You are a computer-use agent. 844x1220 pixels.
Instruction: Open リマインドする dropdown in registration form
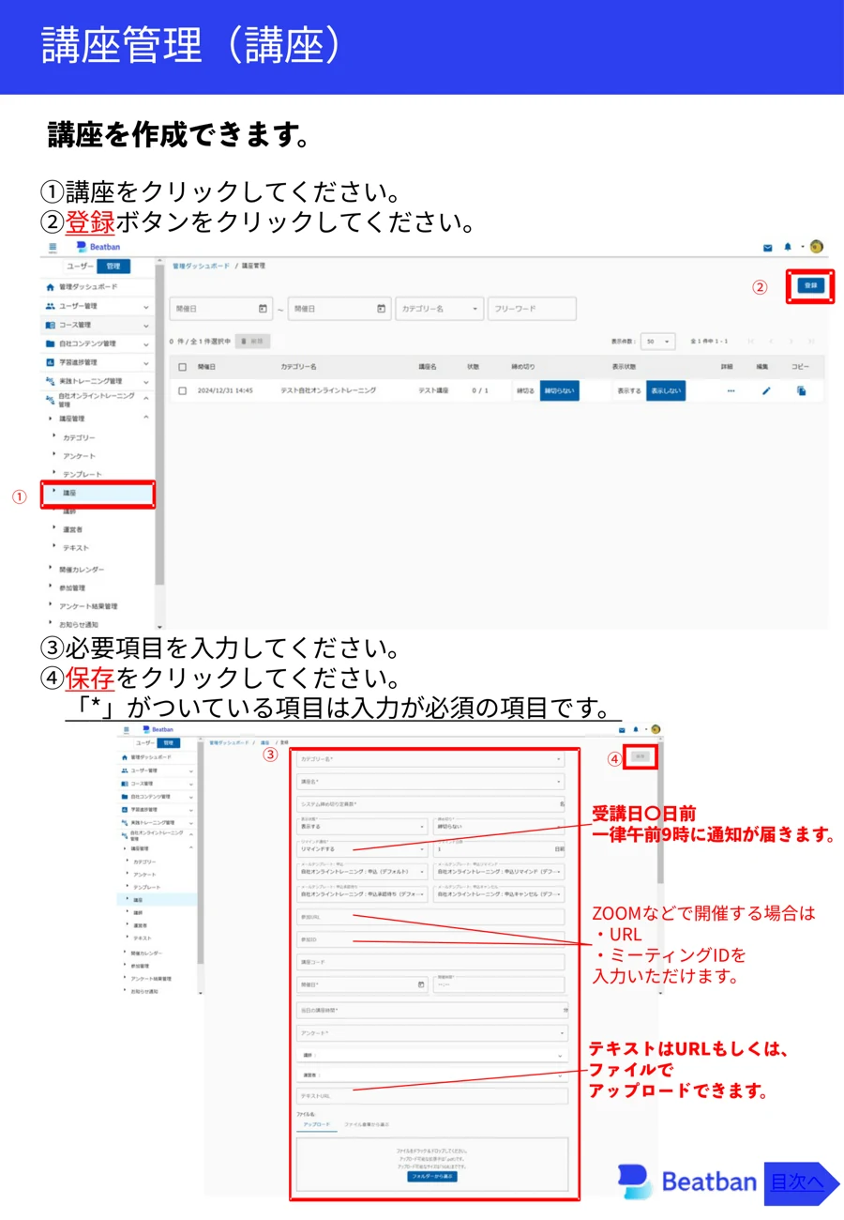pos(361,848)
